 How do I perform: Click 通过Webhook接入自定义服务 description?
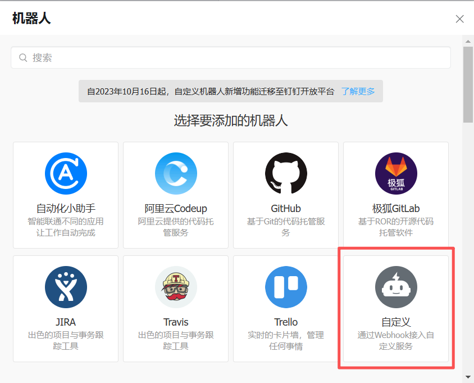point(396,341)
